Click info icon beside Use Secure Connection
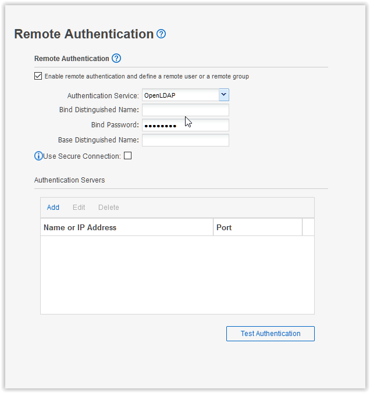Image resolution: width=370 pixels, height=393 pixels. click(x=38, y=156)
